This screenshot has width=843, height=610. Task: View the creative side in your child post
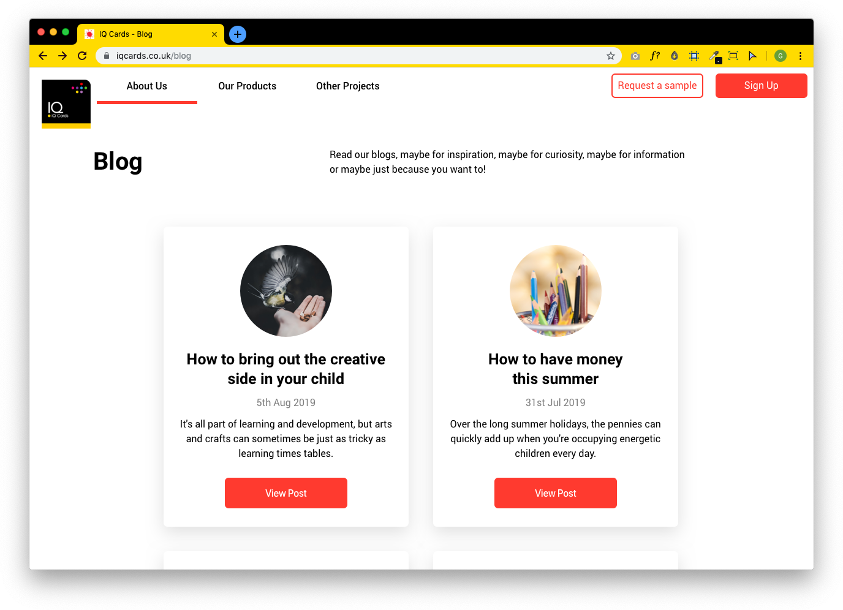point(286,493)
